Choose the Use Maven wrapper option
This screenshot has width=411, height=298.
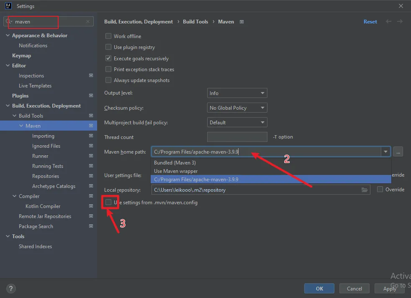pos(176,171)
